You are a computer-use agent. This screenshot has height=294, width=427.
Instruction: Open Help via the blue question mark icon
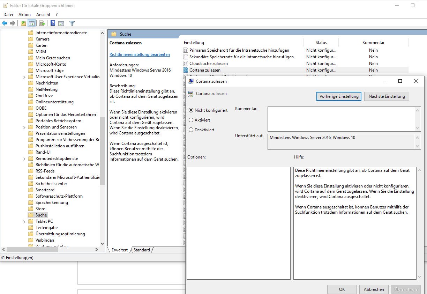point(53,23)
